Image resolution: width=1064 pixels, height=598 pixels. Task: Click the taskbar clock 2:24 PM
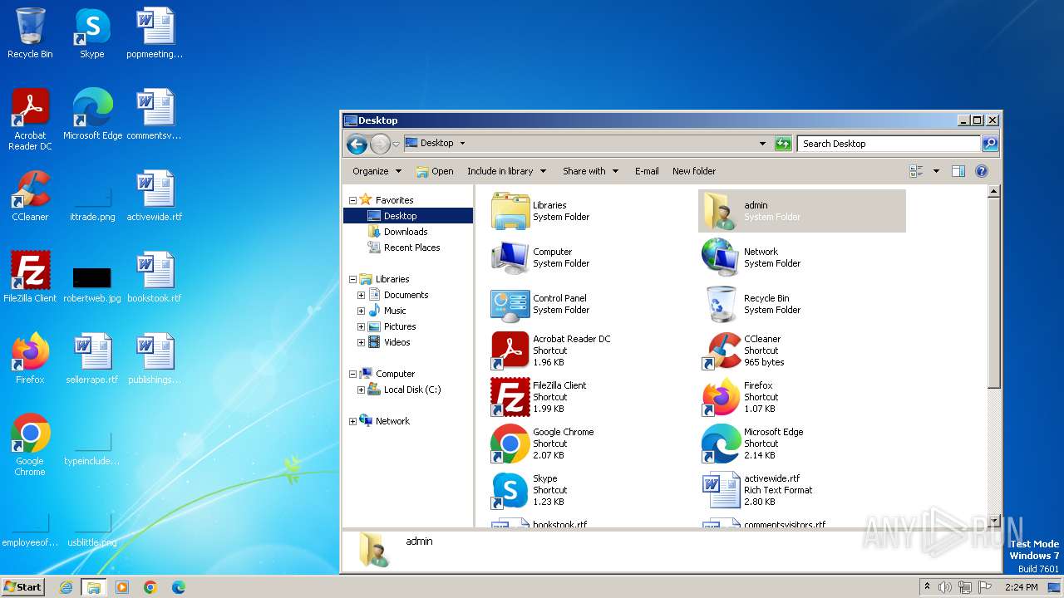[1022, 587]
